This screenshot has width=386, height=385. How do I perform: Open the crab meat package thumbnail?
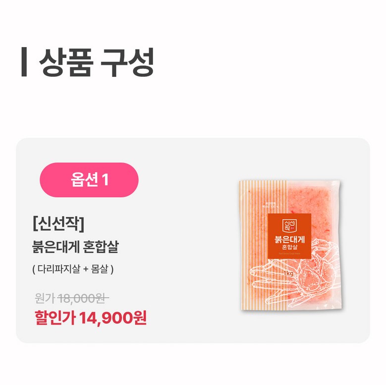pyautogui.click(x=290, y=245)
